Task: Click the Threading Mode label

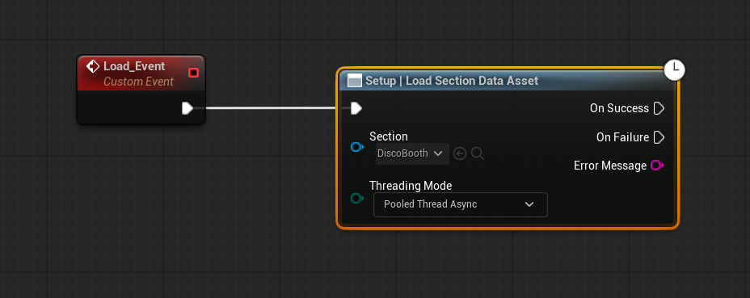Action: (411, 185)
